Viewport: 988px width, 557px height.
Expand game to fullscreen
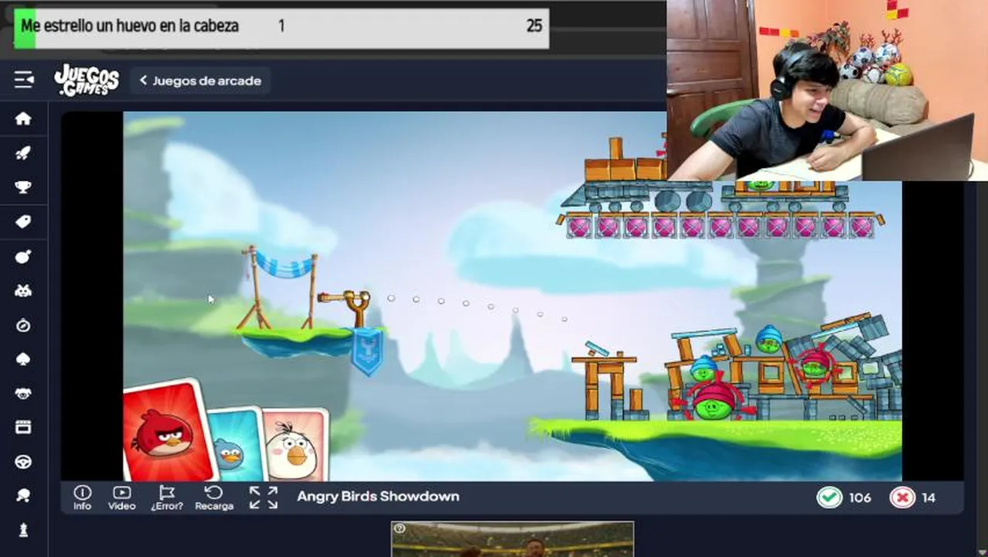pyautogui.click(x=263, y=497)
